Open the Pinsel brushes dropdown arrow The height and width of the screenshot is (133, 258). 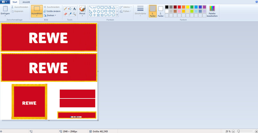click(x=82, y=16)
